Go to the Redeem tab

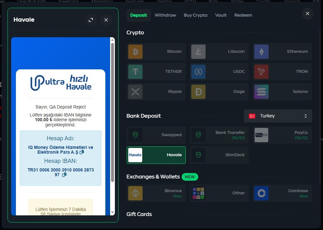click(243, 15)
